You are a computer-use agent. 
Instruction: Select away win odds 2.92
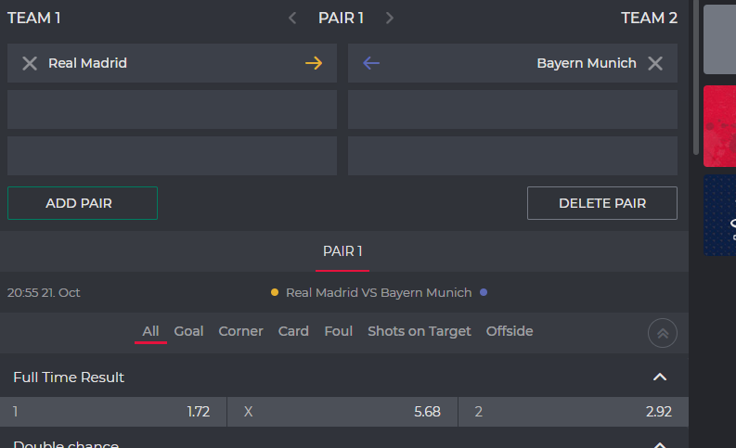(574, 412)
